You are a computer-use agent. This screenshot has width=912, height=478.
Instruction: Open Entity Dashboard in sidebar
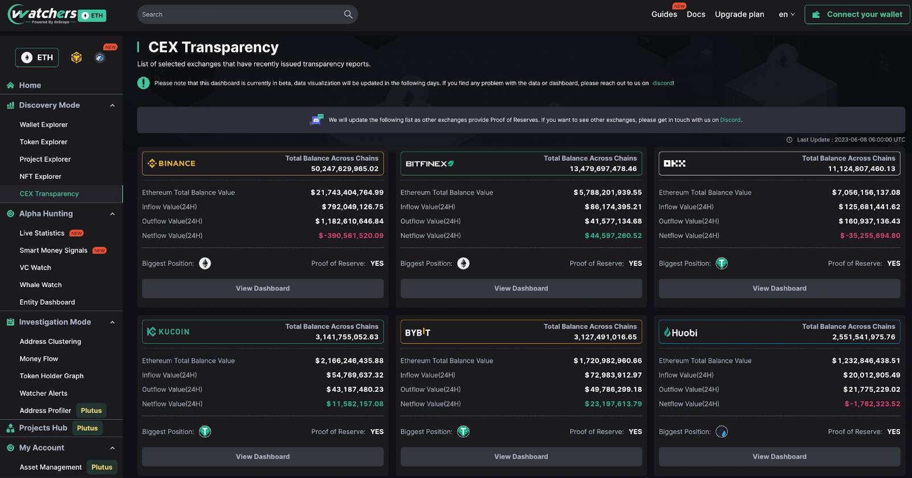47,302
